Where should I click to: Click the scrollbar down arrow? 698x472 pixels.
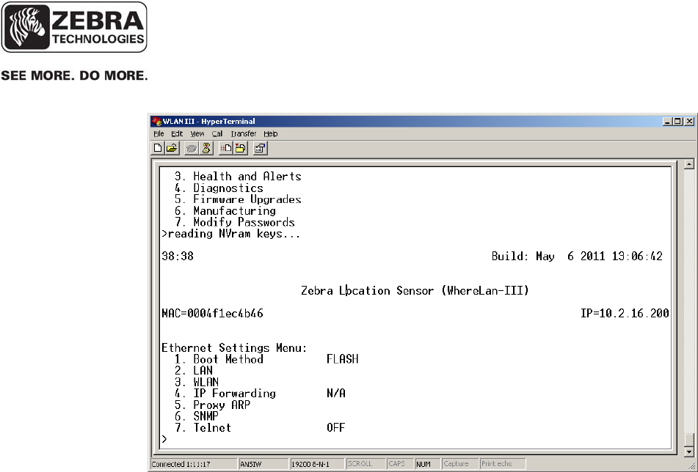689,451
